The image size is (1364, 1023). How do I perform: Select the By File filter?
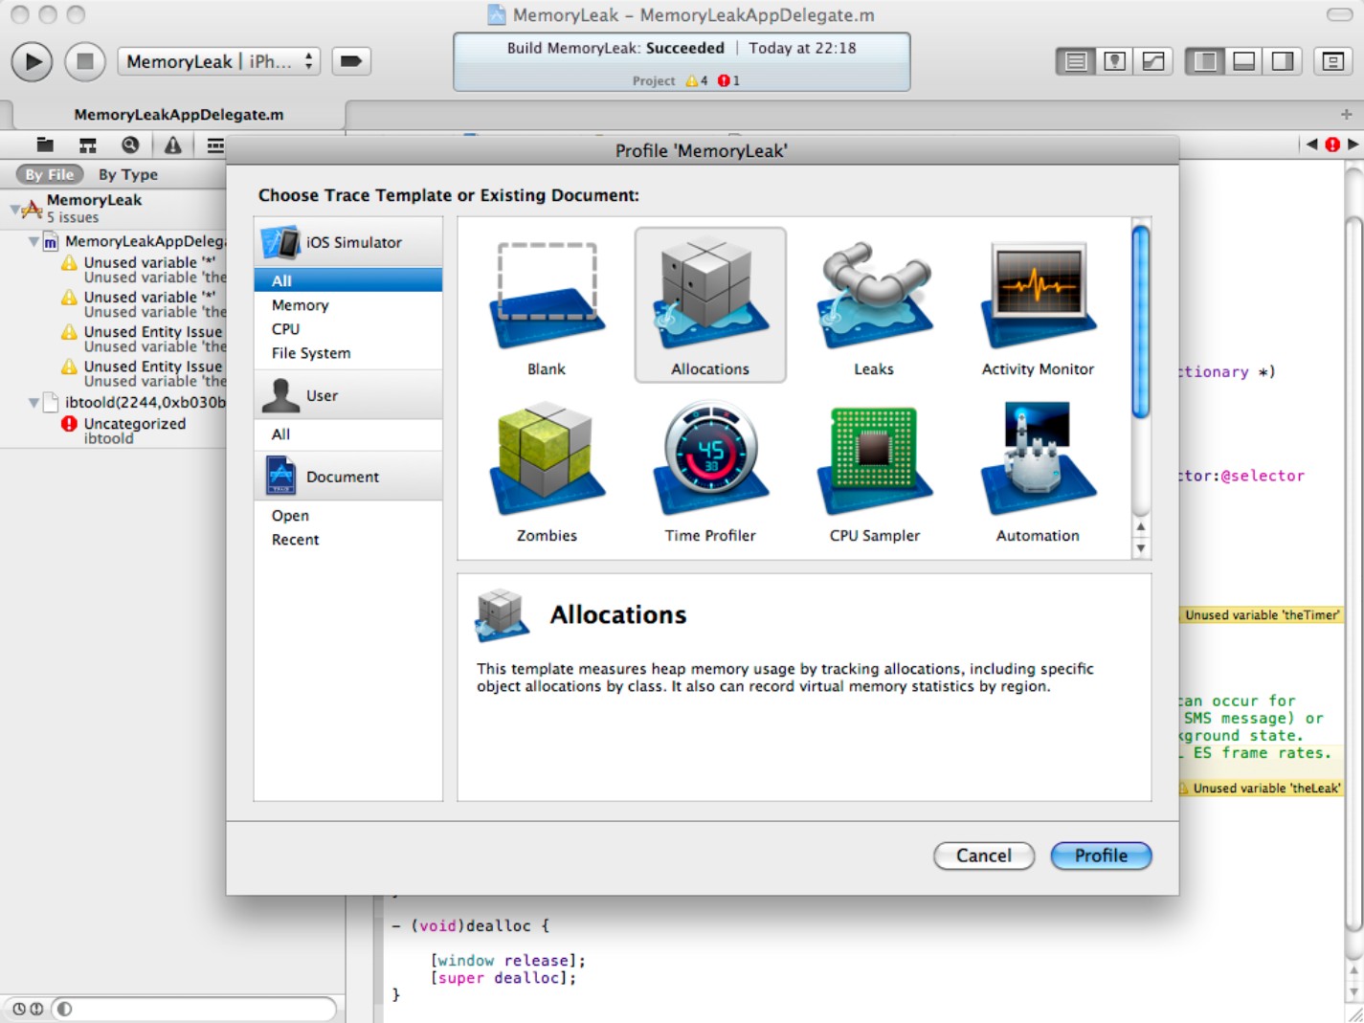(50, 174)
